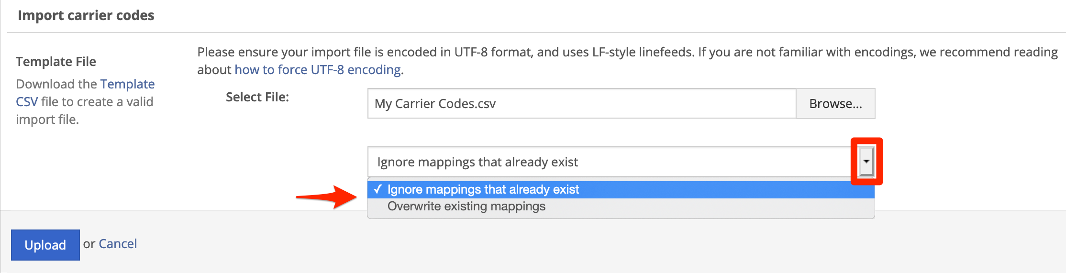
Task: Open the "how to force UTF-8 encoding" link
Action: pos(318,70)
